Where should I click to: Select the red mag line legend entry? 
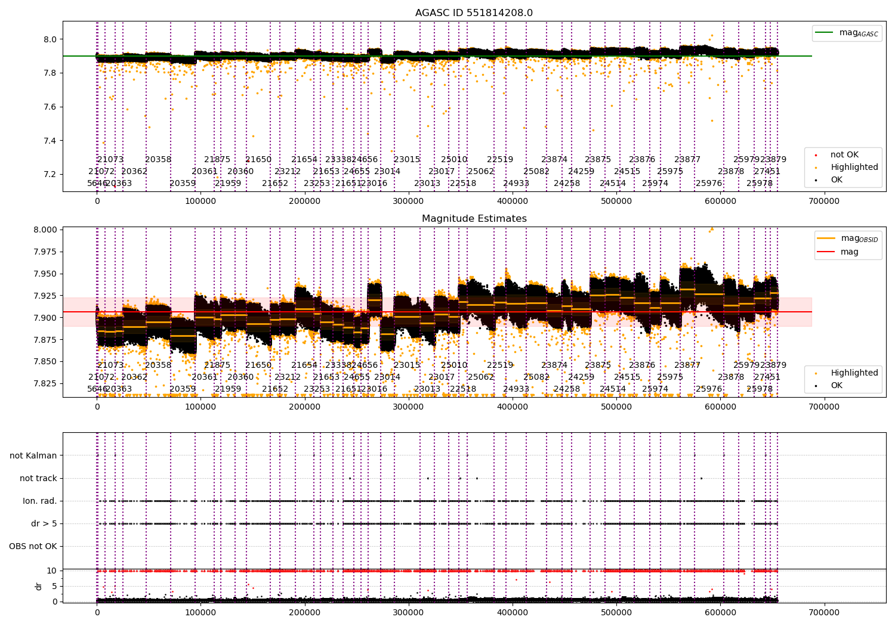[838, 252]
